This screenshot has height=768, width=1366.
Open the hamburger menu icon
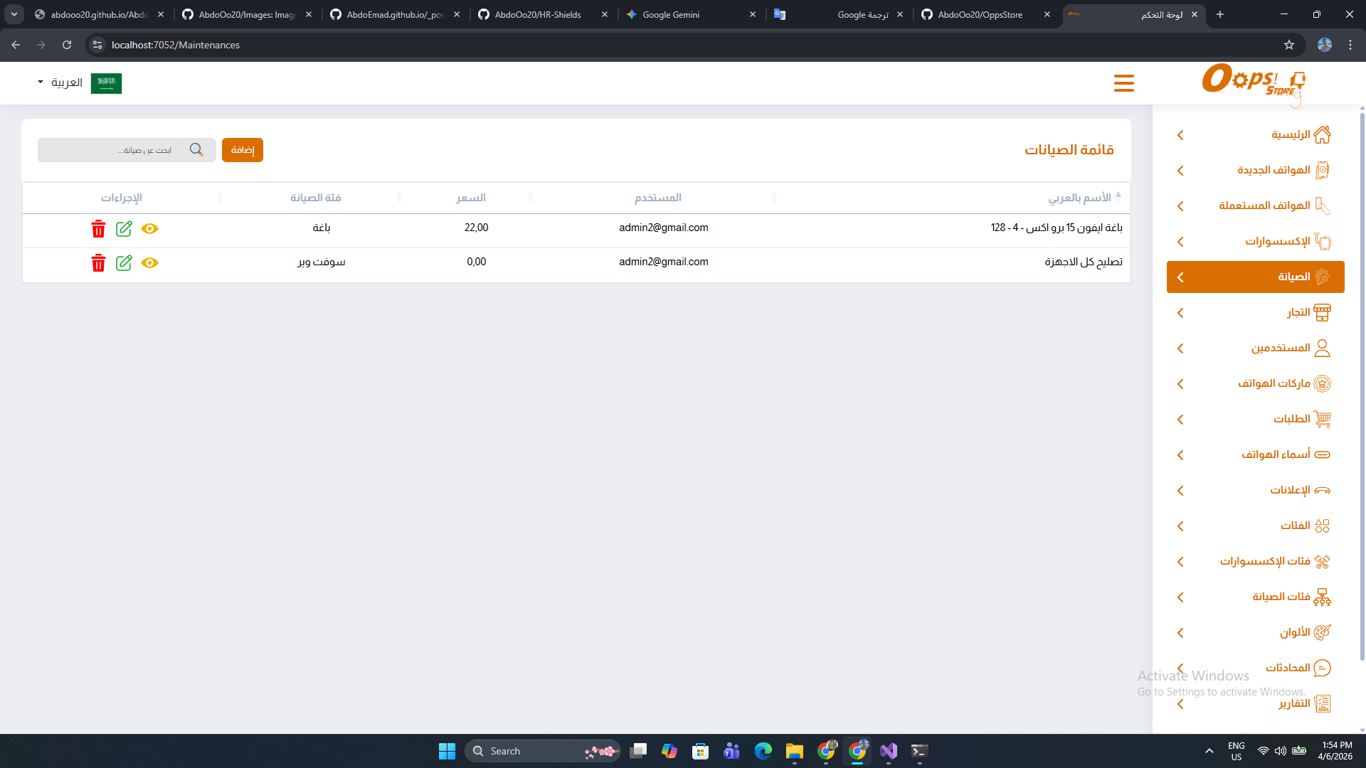point(1123,83)
